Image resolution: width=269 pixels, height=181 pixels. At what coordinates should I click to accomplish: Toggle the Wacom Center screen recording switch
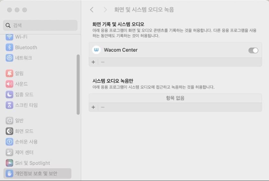pos(253,50)
